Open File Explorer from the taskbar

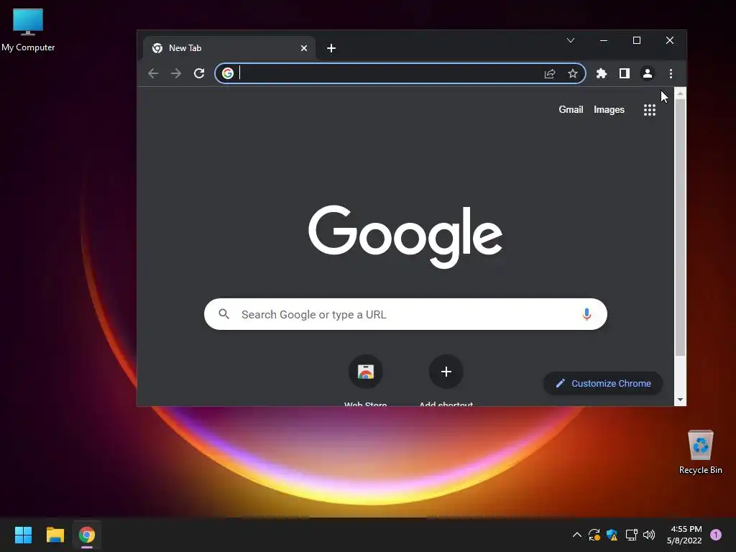(x=55, y=535)
